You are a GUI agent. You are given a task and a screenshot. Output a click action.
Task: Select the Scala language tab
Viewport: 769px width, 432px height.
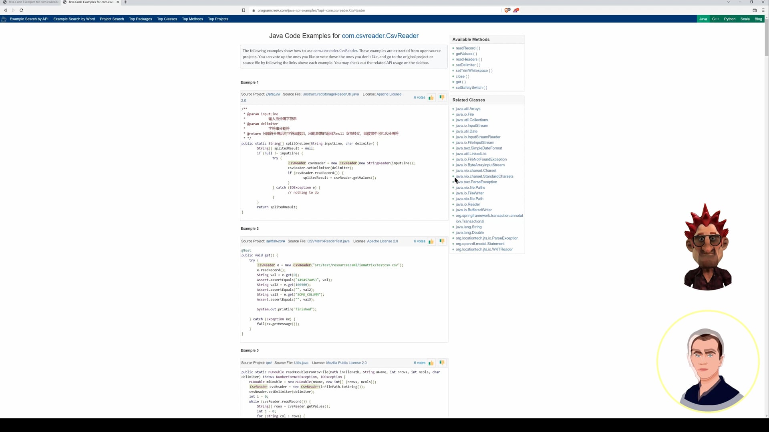[745, 19]
